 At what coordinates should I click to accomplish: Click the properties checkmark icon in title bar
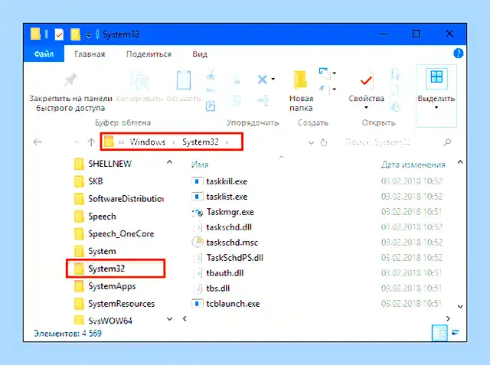click(59, 34)
